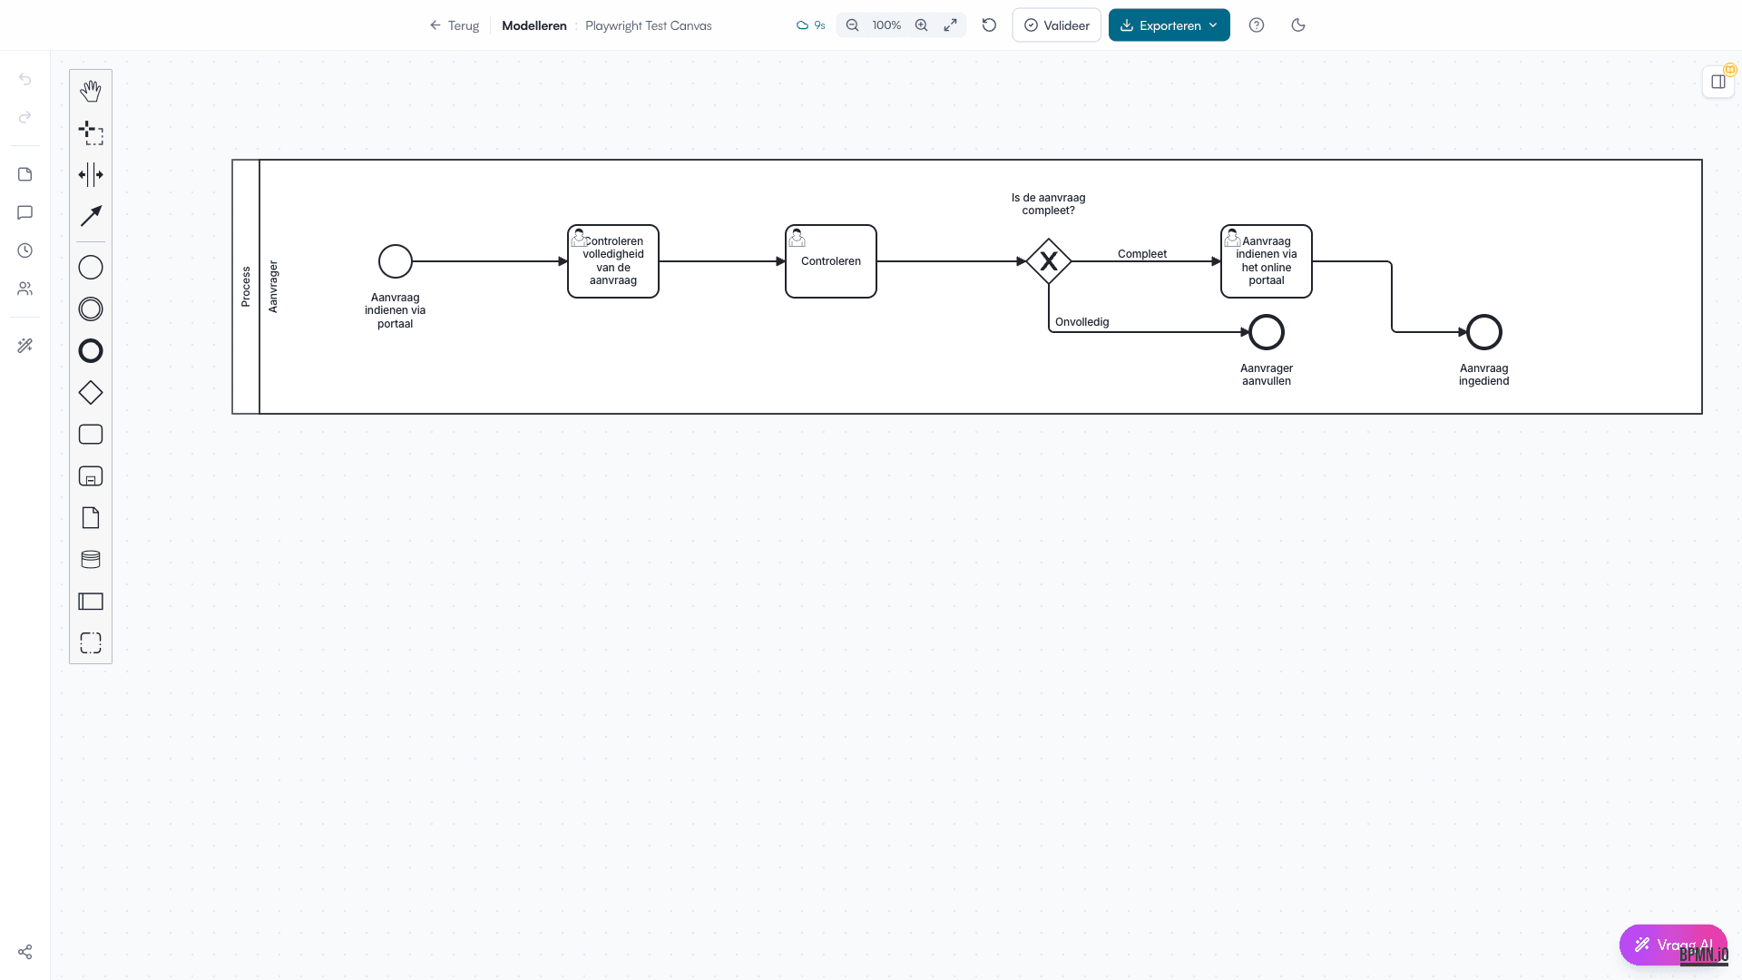Screen dimensions: 1742x980
Task: Activate the Global connect tool
Action: pos(91,217)
